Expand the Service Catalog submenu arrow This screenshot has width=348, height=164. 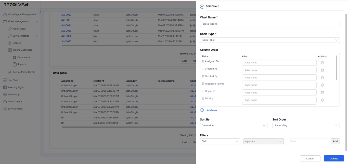click(x=37, y=36)
